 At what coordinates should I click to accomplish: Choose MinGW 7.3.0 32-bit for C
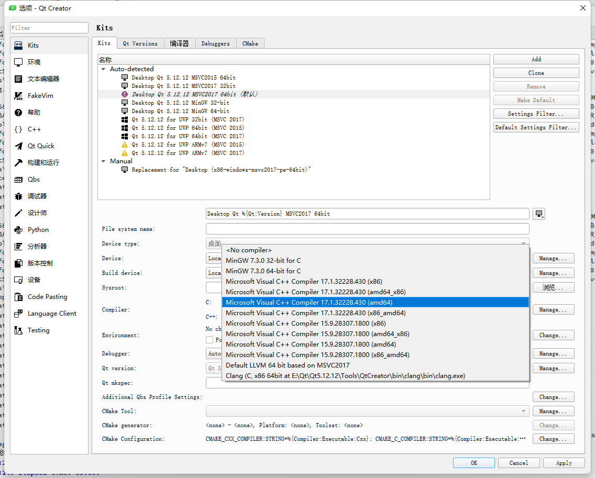tap(376, 261)
